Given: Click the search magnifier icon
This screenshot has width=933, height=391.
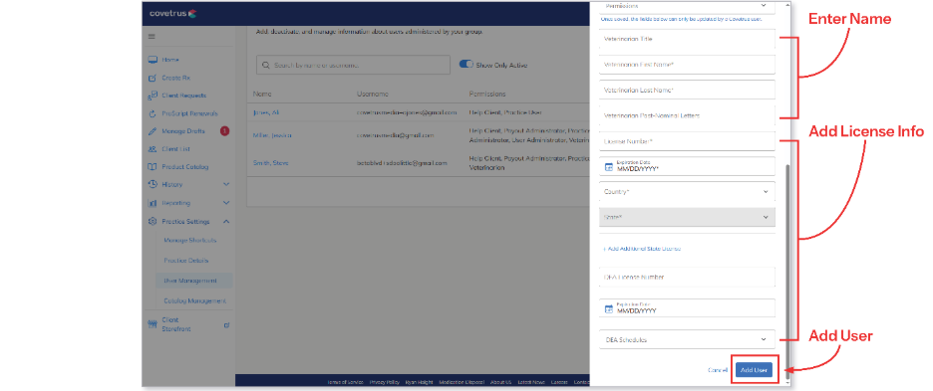Looking at the screenshot, I should coord(265,66).
